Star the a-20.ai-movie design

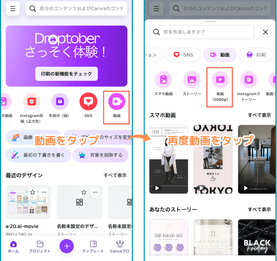(x=33, y=192)
